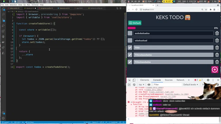The image size is (221, 124).
Task: Switch to the Network tab in DevTools
Action: point(180,80)
